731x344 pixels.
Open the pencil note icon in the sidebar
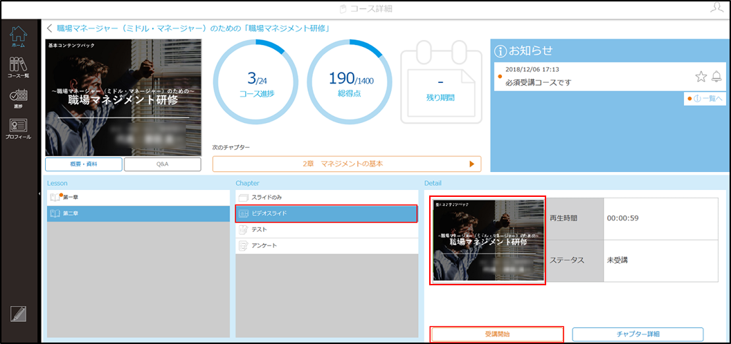(x=18, y=314)
